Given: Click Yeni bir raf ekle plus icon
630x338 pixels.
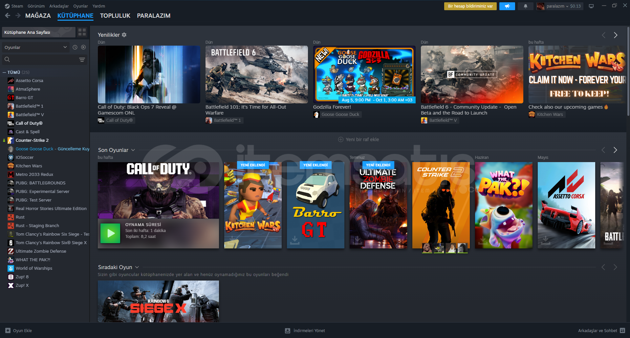Looking at the screenshot, I should pyautogui.click(x=341, y=139).
